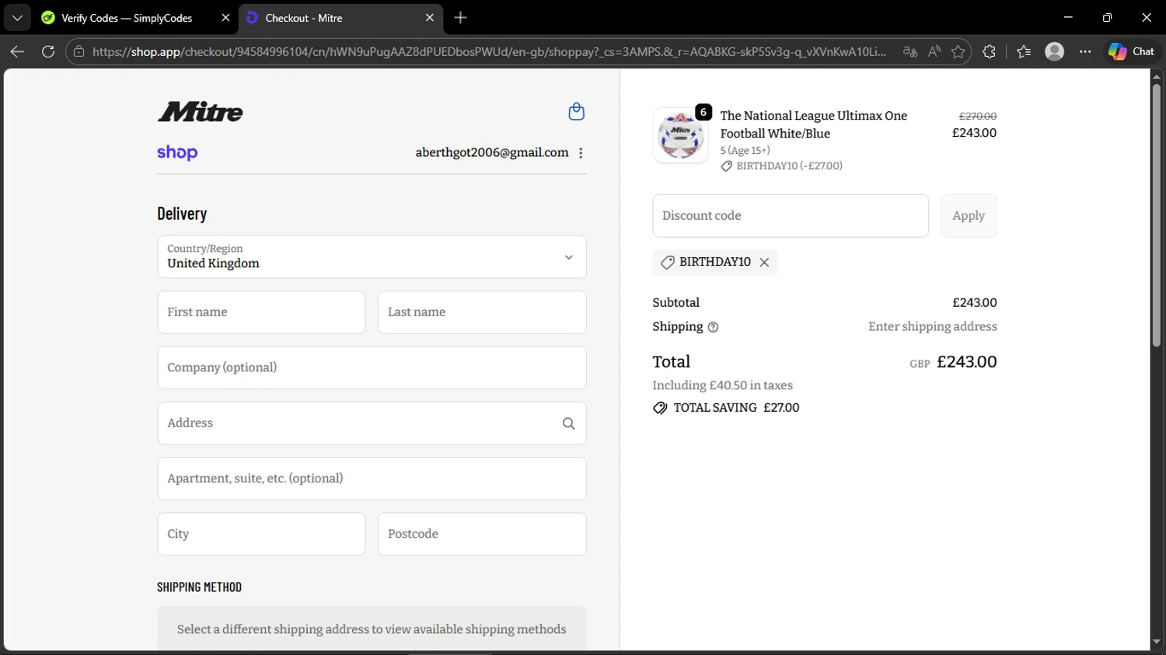Open browser extensions puzzle icon

[x=989, y=51]
